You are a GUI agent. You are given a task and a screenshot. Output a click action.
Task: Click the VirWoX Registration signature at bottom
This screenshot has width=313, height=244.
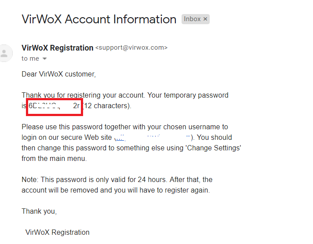tap(58, 233)
